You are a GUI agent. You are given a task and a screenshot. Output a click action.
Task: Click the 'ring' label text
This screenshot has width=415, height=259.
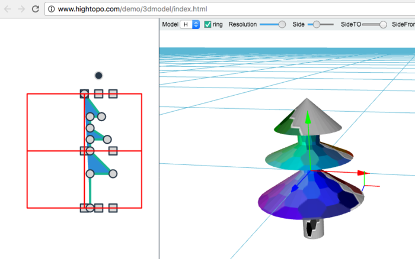(x=218, y=25)
